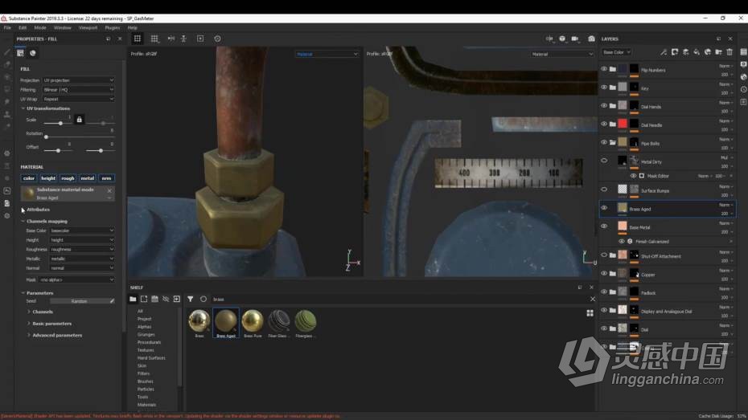Select the Brass Pure material thumbnail
Image resolution: width=748 pixels, height=420 pixels.
pos(253,321)
